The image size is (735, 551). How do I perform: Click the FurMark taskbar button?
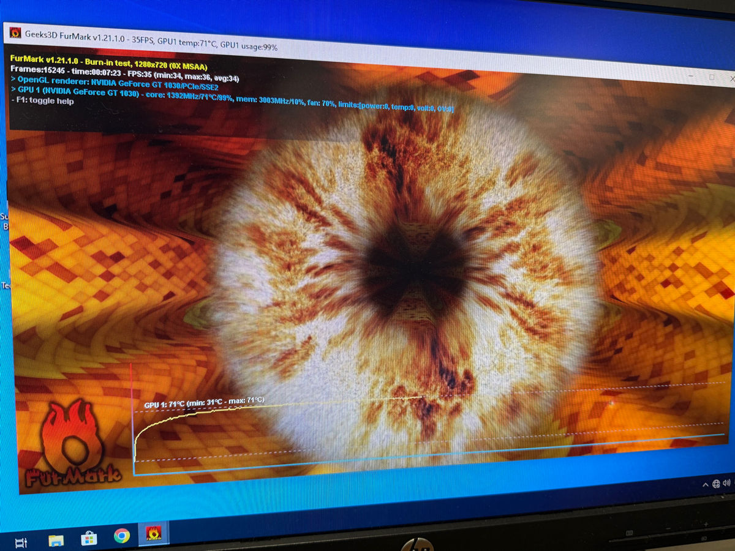click(153, 533)
